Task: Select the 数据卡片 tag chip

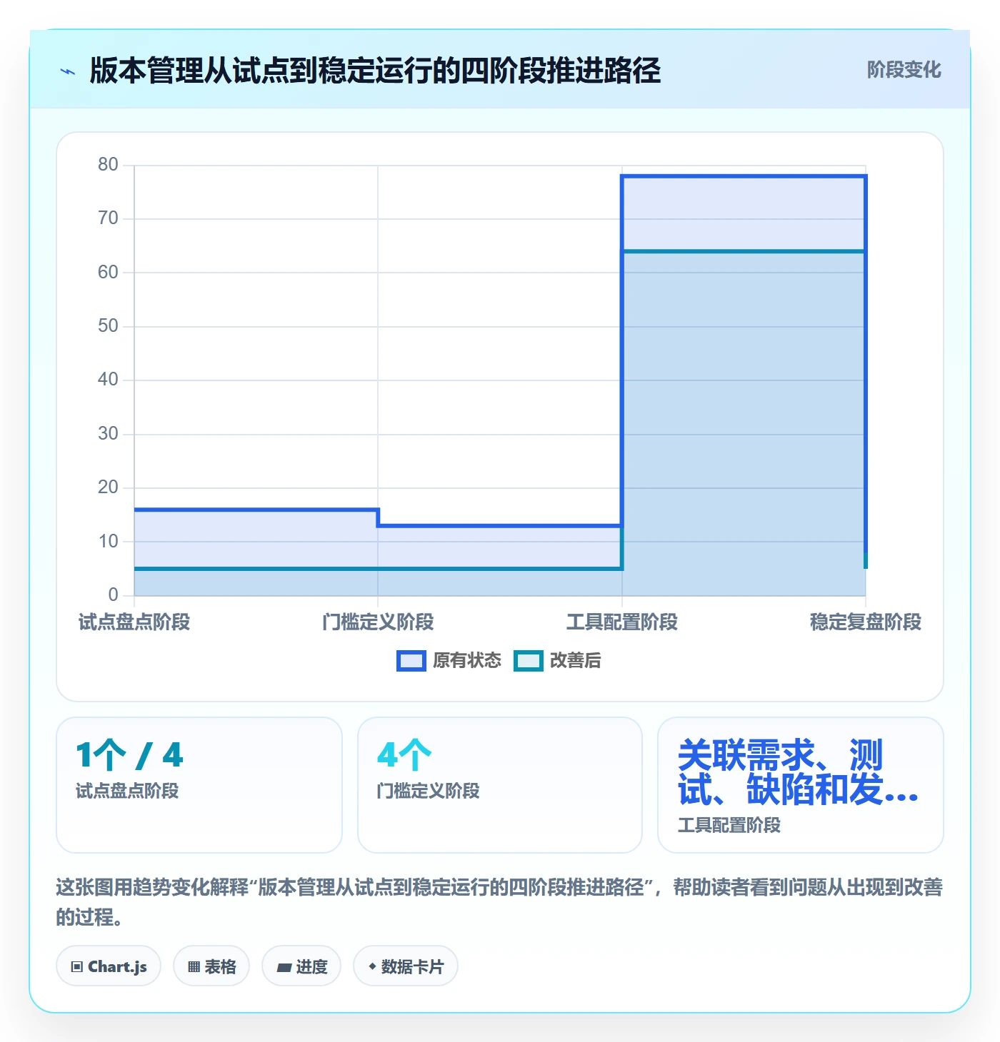Action: (406, 966)
